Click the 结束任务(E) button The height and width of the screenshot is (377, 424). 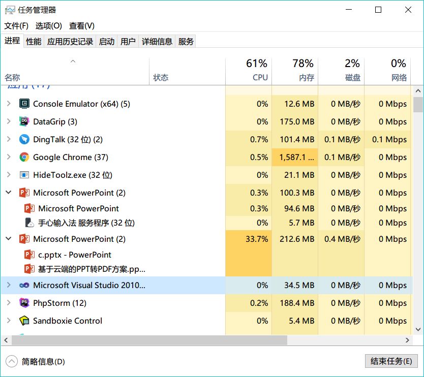[391, 361]
